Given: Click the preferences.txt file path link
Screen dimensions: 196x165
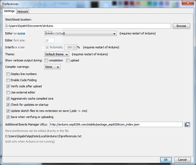Looking at the screenshot, I should pos(43,136).
